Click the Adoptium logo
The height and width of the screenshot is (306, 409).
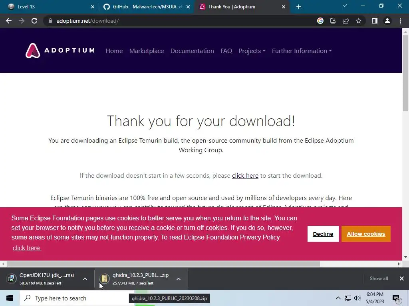click(60, 51)
